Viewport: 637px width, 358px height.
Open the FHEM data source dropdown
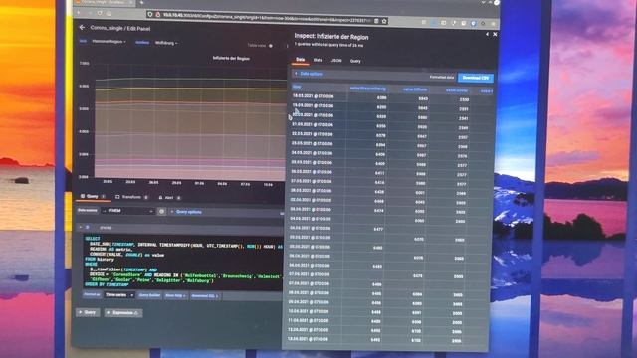click(x=128, y=211)
